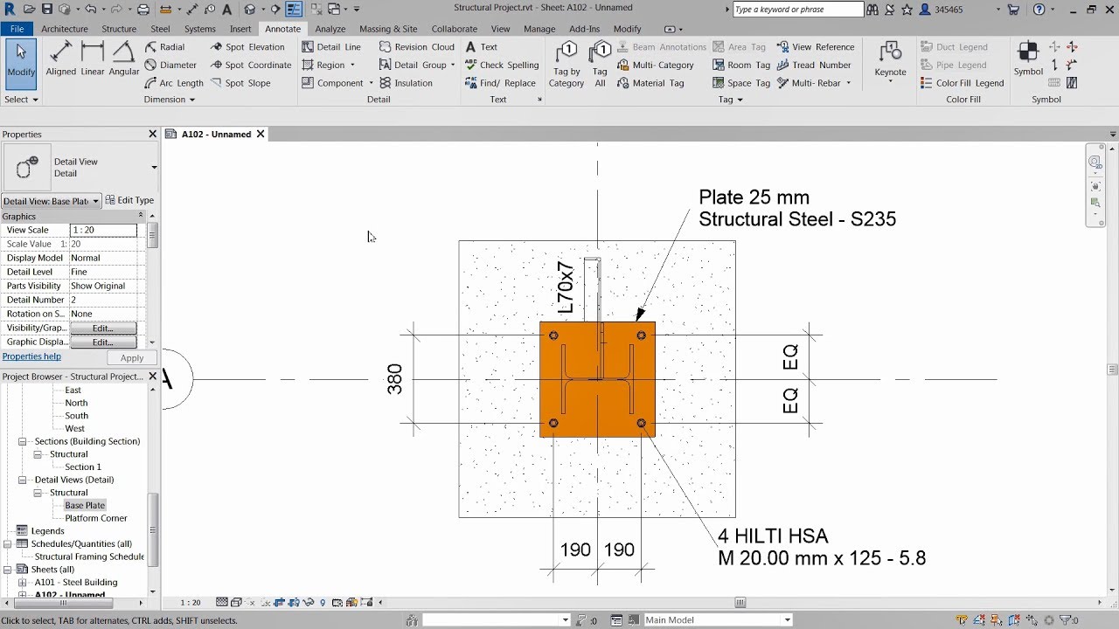Switch to the Manage ribbon tab
This screenshot has width=1119, height=629.
tap(539, 28)
